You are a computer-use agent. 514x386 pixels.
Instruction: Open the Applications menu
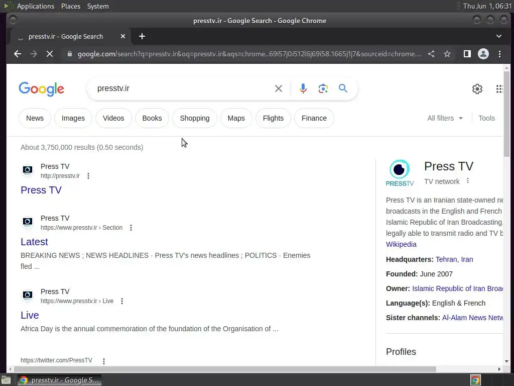[36, 6]
